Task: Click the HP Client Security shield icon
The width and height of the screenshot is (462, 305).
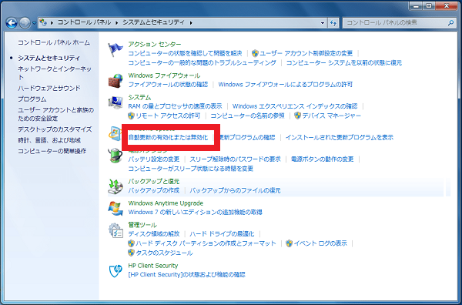Action: point(115,270)
